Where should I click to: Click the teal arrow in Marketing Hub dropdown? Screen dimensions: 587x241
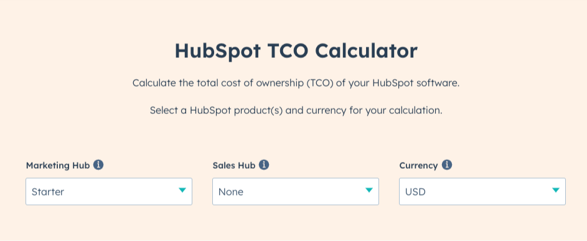click(182, 190)
